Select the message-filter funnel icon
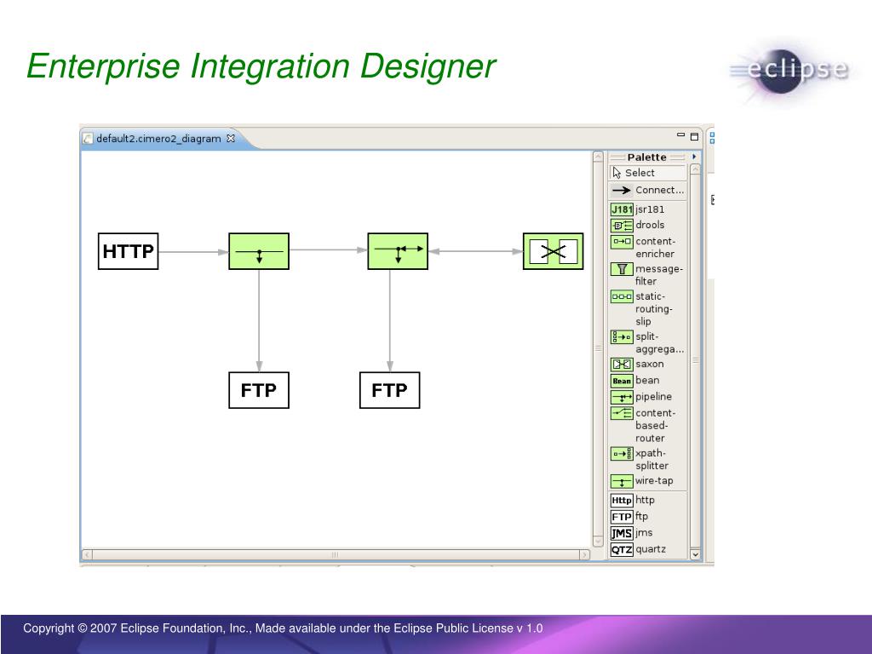The width and height of the screenshot is (872, 654). point(622,269)
